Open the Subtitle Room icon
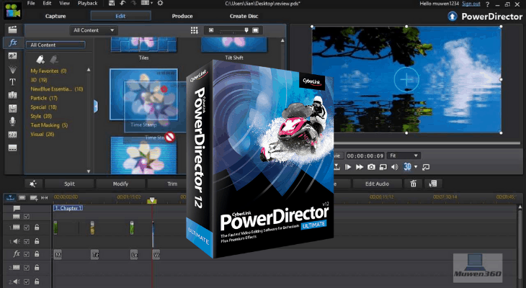Image resolution: width=526 pixels, height=288 pixels. 13,148
